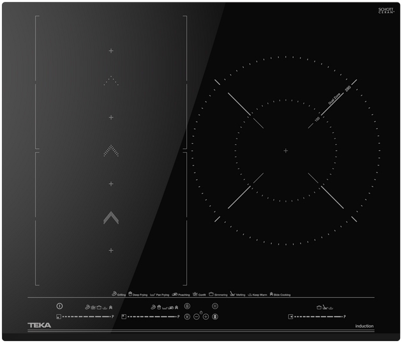
Task: Tap the P boost on right slider
Action: 345,317
